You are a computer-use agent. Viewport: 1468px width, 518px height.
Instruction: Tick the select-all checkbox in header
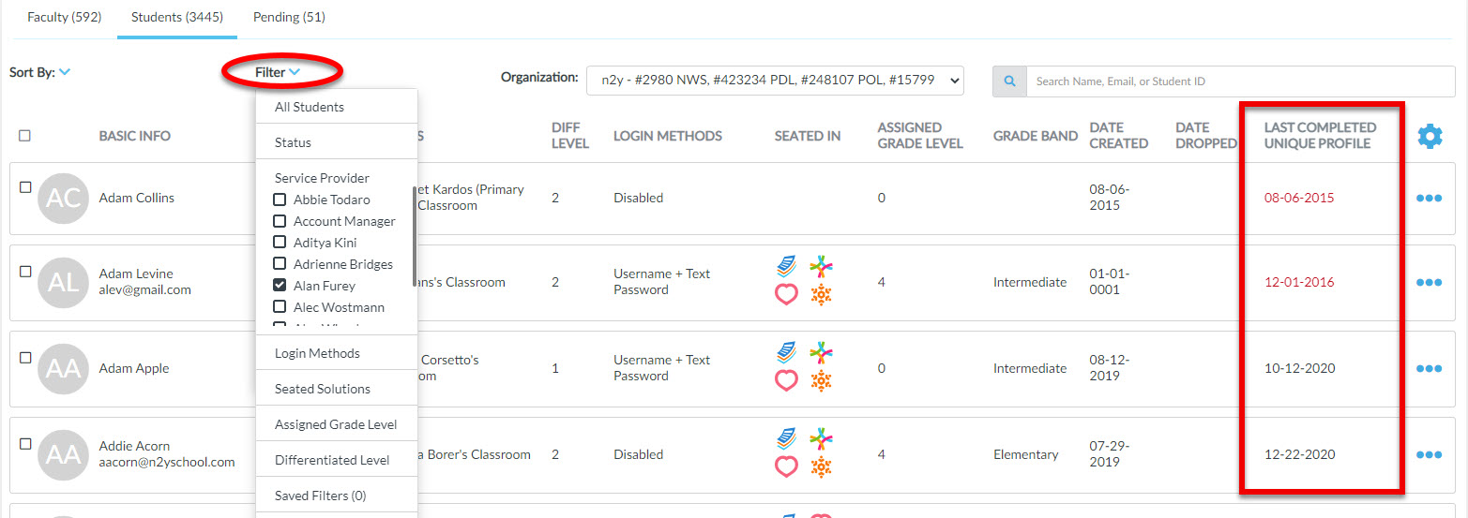24,136
